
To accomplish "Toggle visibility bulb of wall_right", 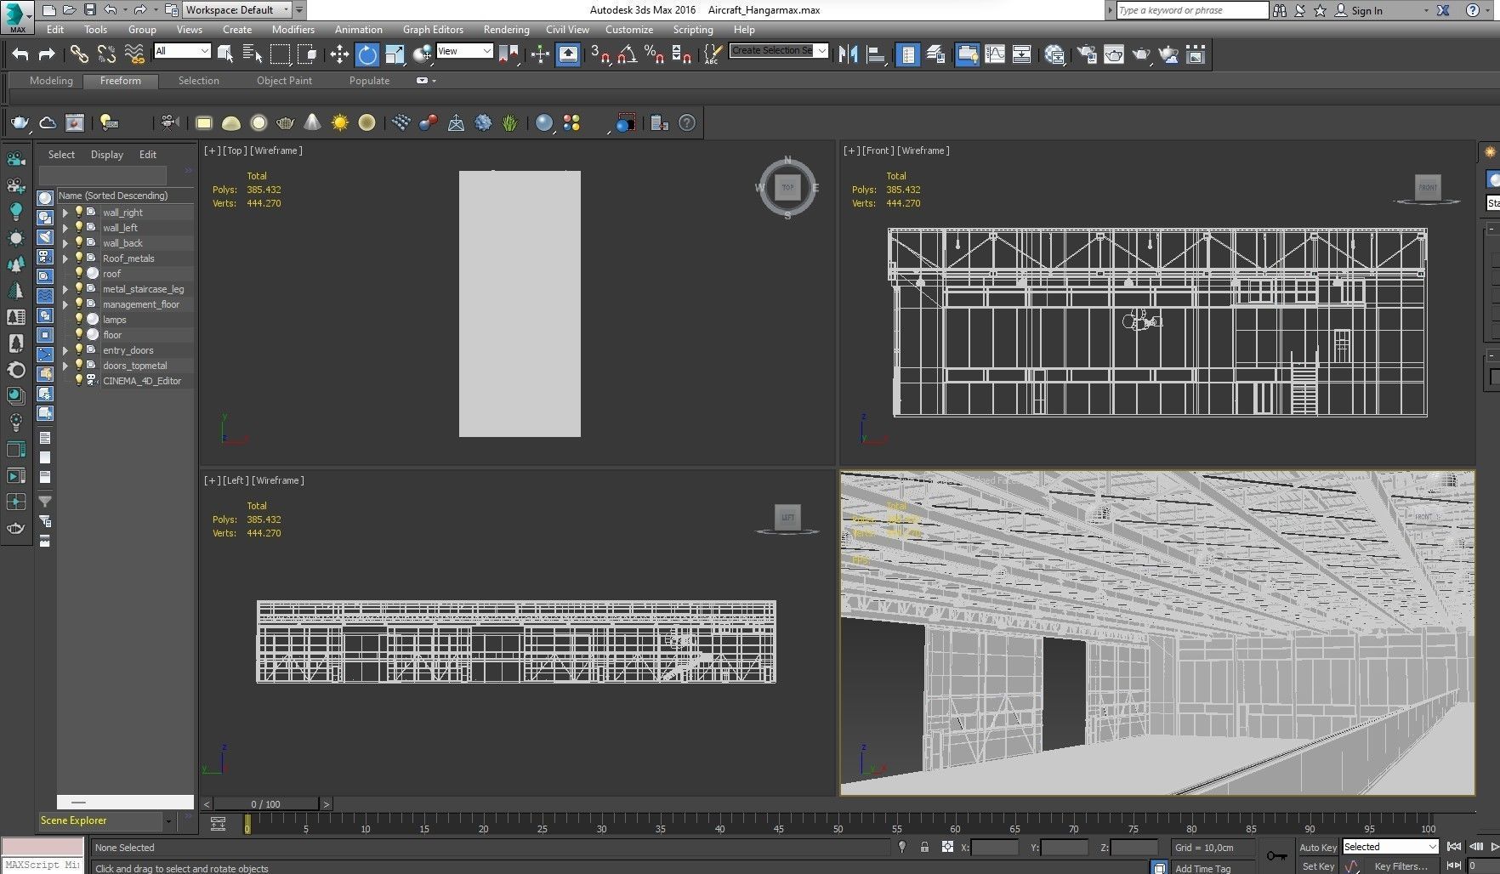I will tap(79, 213).
